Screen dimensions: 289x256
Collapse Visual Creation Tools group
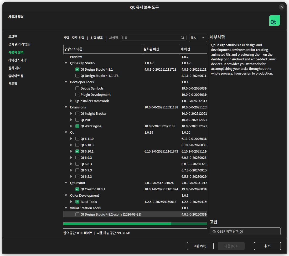click(x=66, y=208)
